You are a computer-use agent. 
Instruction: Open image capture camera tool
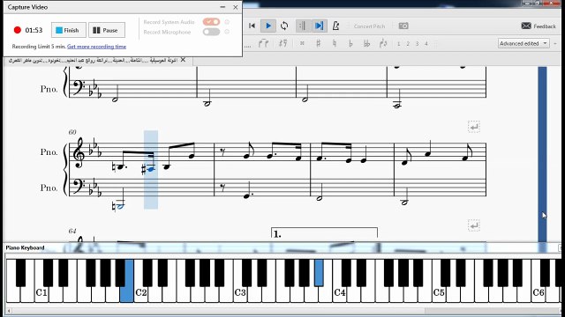tap(403, 26)
